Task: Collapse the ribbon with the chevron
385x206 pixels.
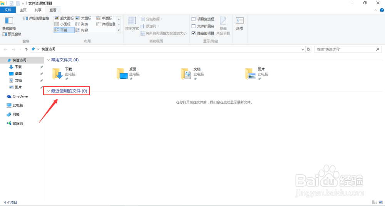Action: (x=376, y=10)
